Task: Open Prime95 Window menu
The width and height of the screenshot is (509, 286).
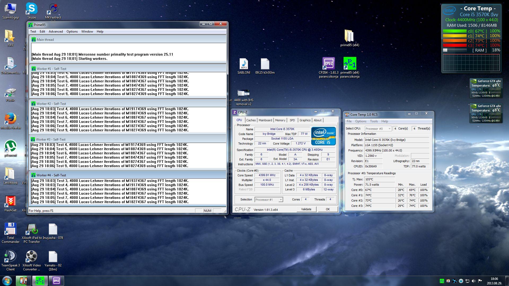Action: (87, 31)
